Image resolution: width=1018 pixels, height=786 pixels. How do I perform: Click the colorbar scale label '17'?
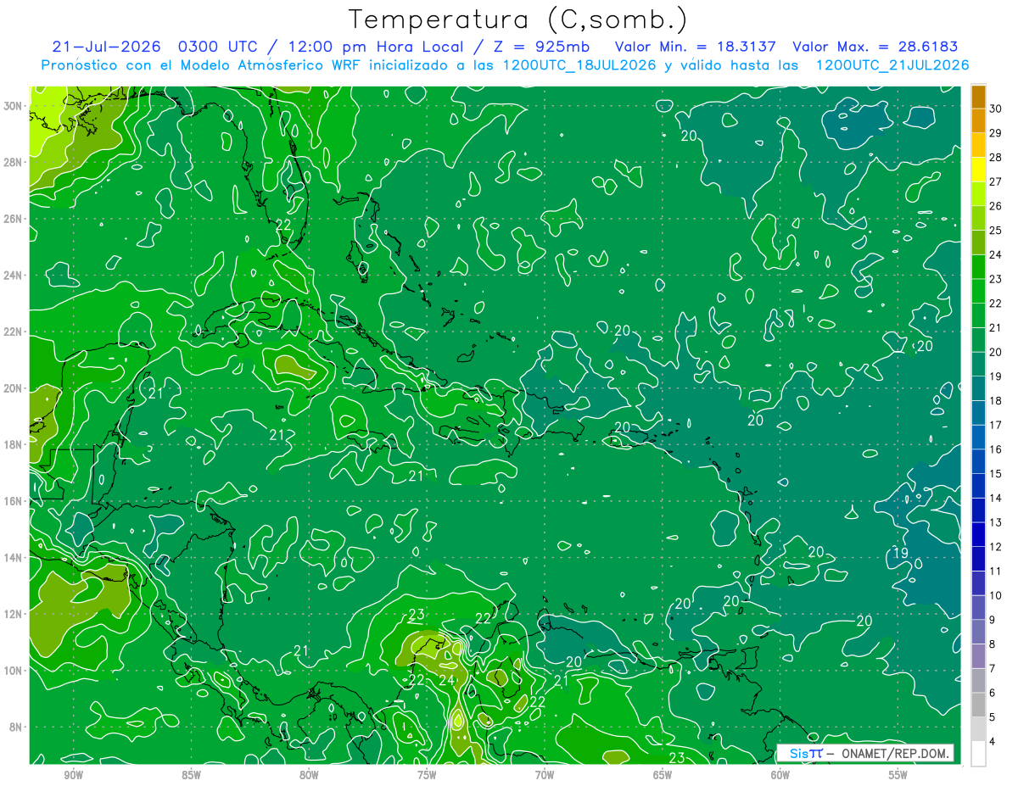coord(995,425)
